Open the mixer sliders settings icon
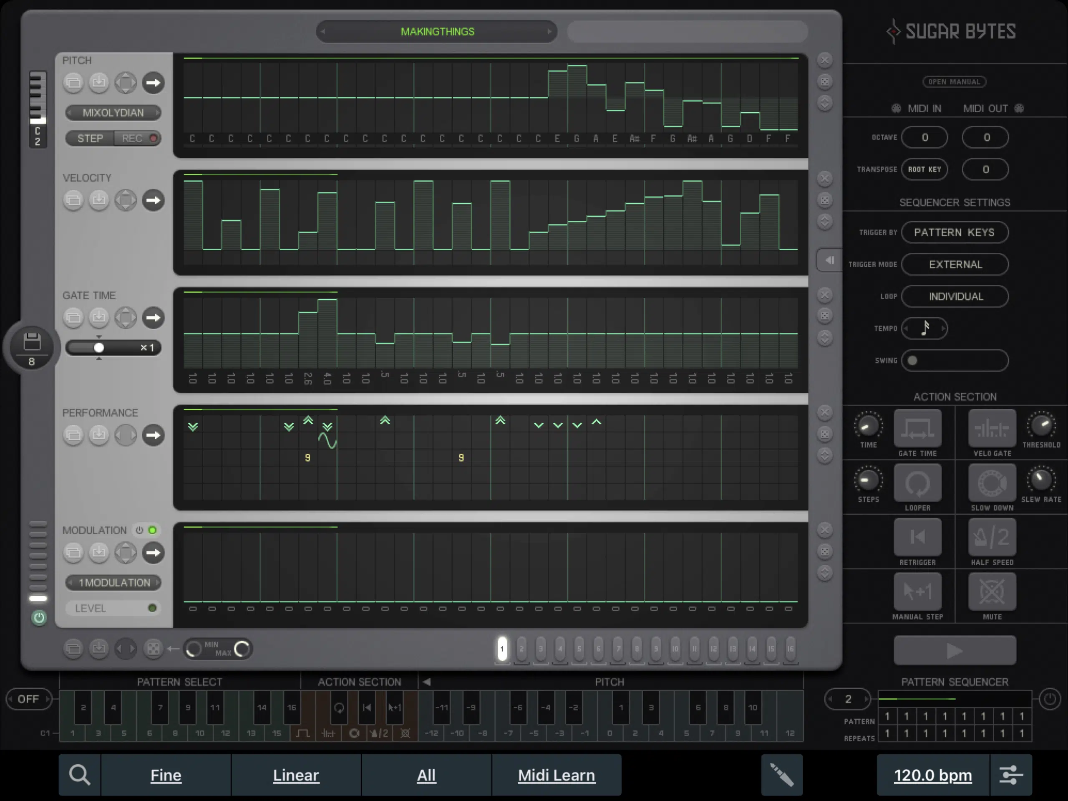Viewport: 1068px width, 801px height. pos(1010,775)
